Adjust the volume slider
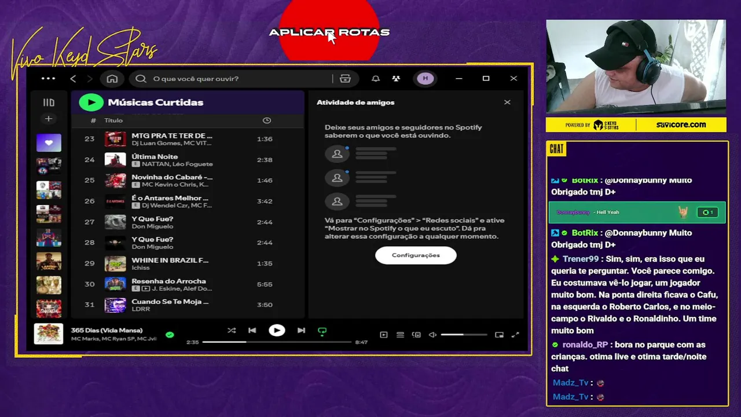 (x=464, y=335)
